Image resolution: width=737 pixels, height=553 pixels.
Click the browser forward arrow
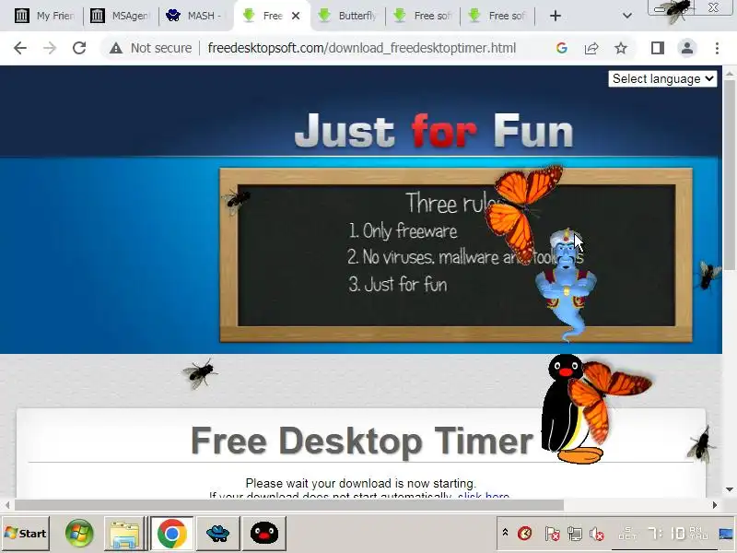(50, 48)
